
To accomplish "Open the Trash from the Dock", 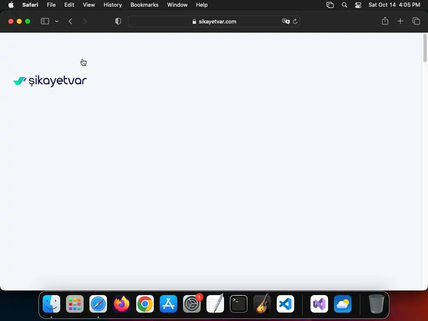I will pyautogui.click(x=377, y=304).
